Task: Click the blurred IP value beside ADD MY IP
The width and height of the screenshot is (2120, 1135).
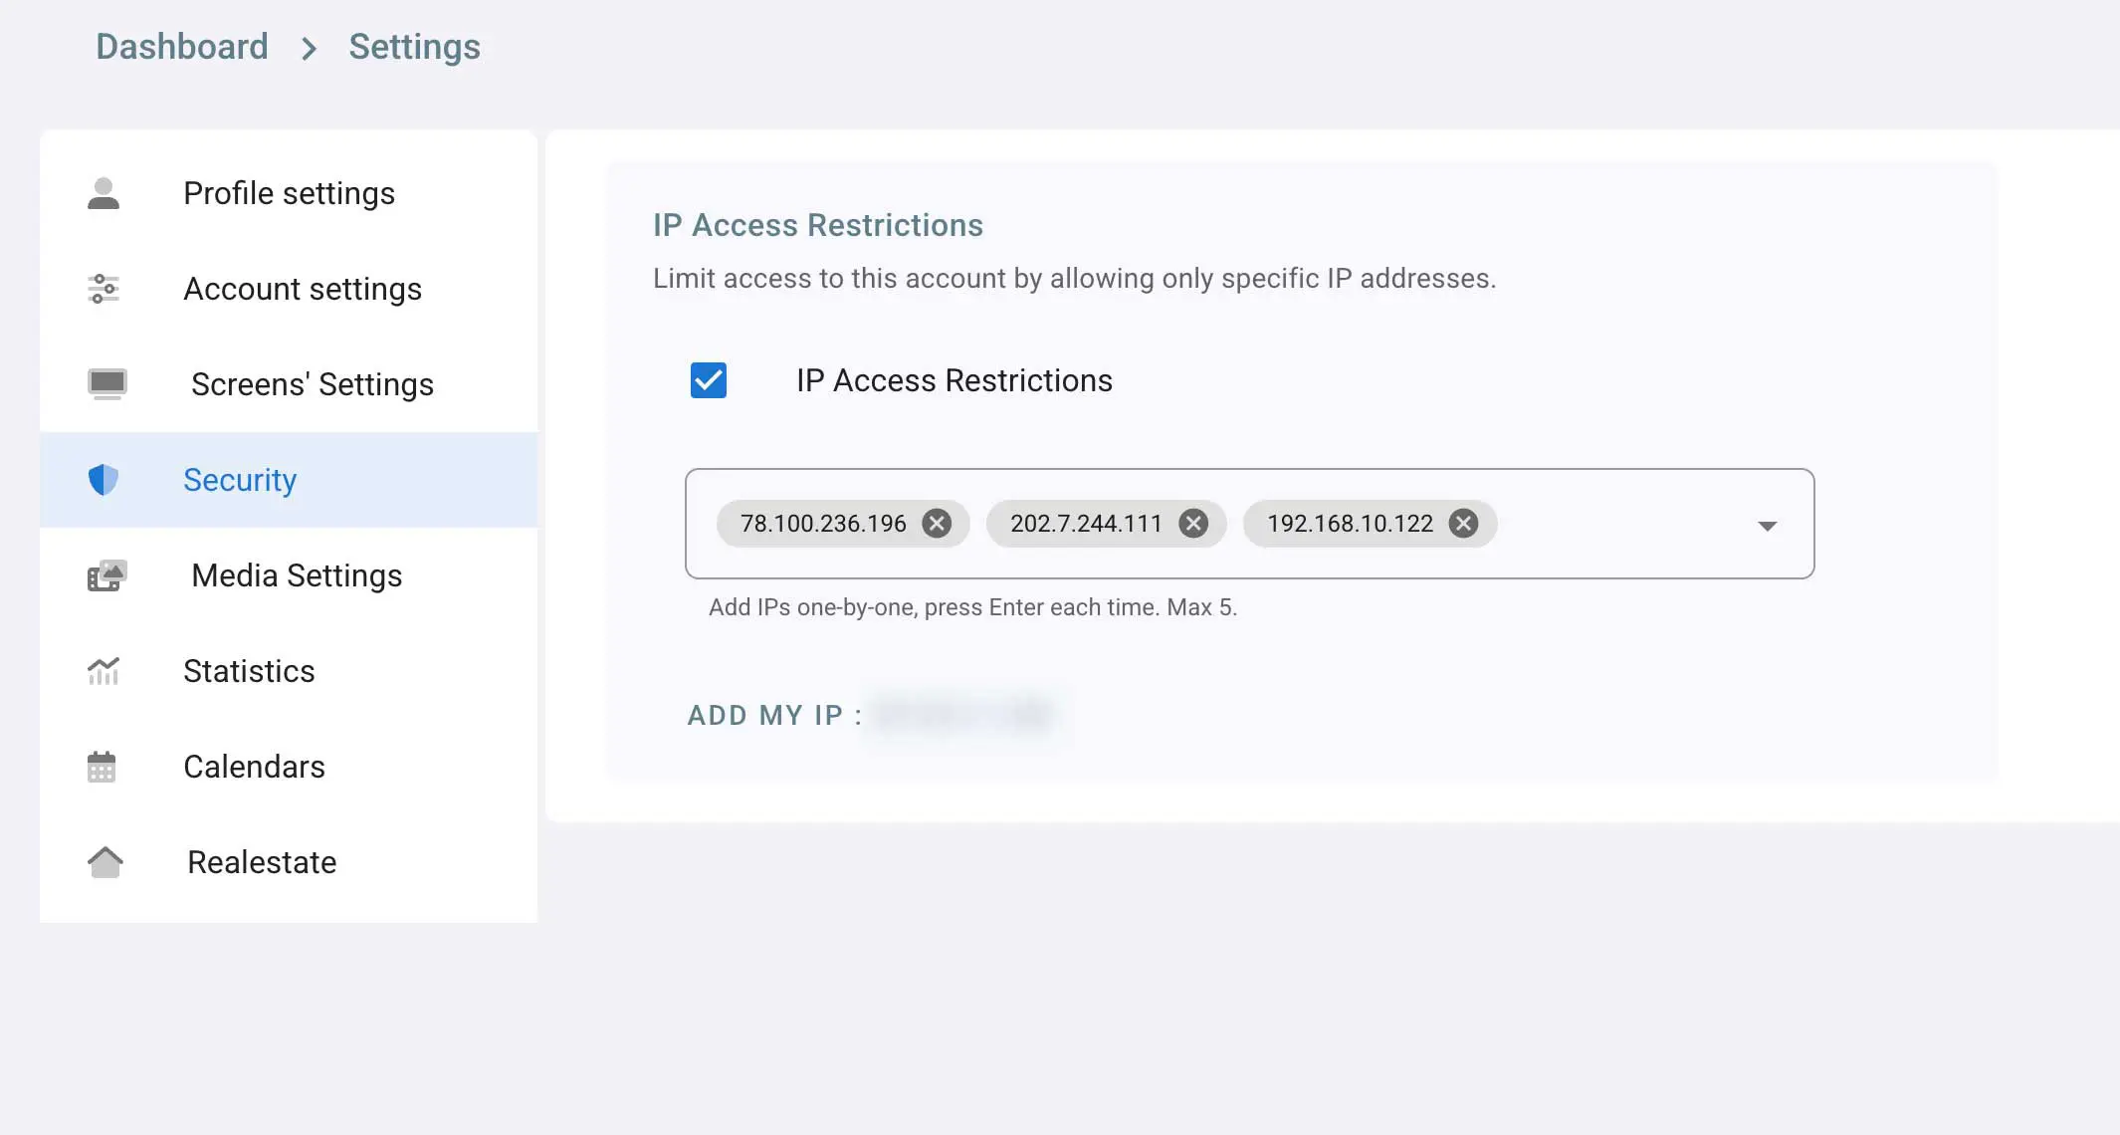Action: 960,715
